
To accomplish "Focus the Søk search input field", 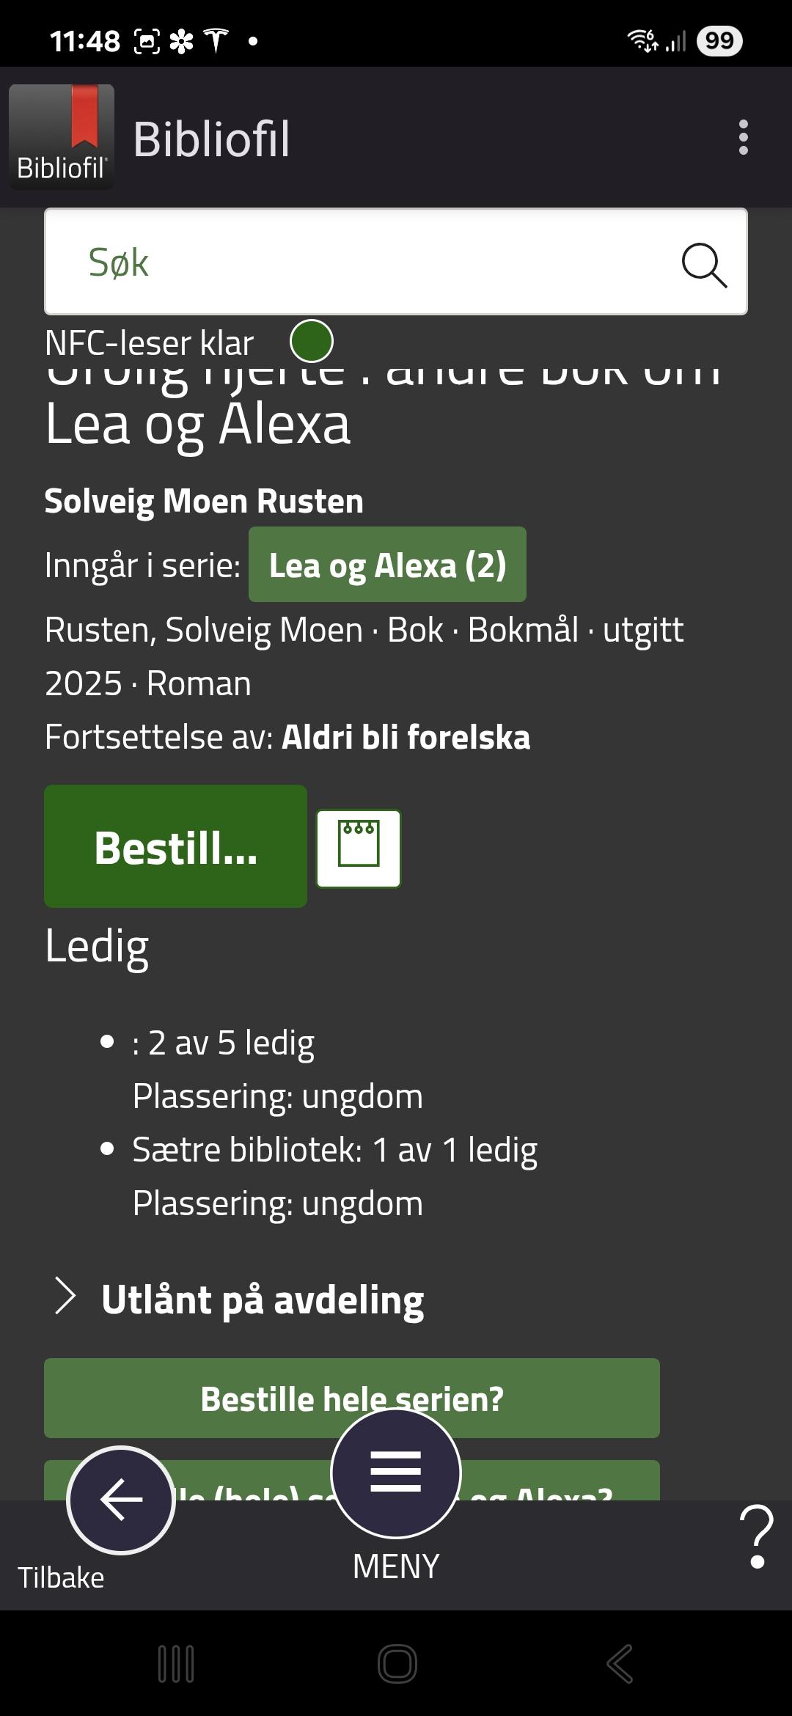I will tap(359, 262).
